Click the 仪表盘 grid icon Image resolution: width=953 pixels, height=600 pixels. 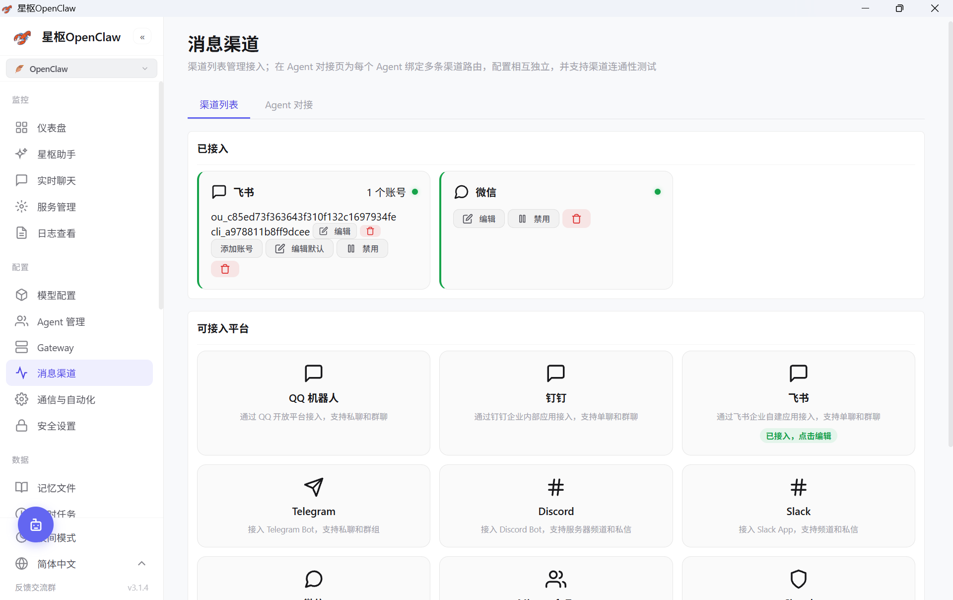[21, 128]
